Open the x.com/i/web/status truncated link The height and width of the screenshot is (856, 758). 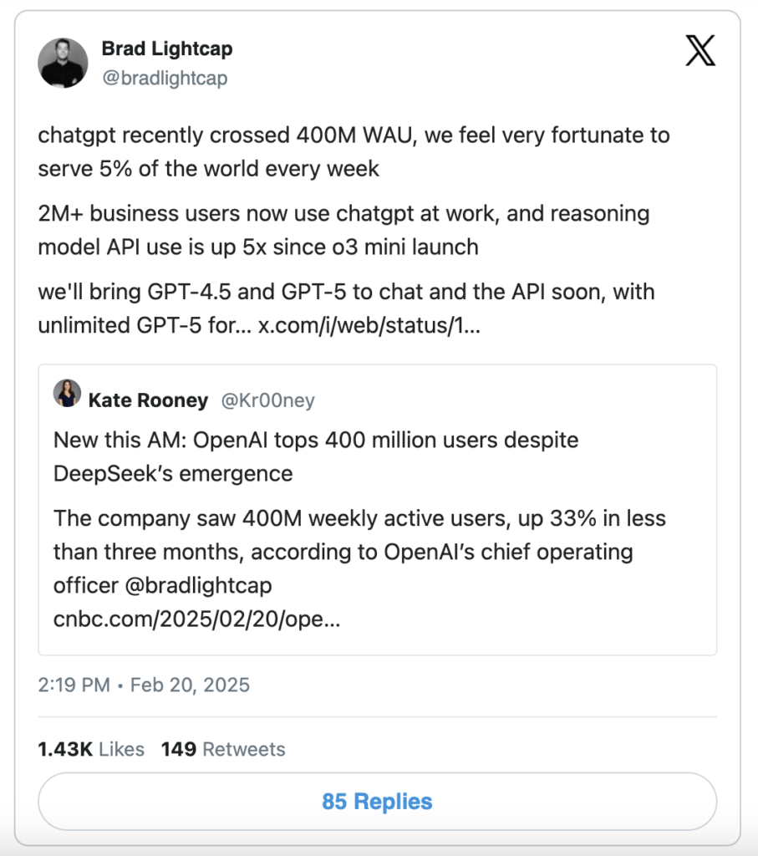(369, 325)
